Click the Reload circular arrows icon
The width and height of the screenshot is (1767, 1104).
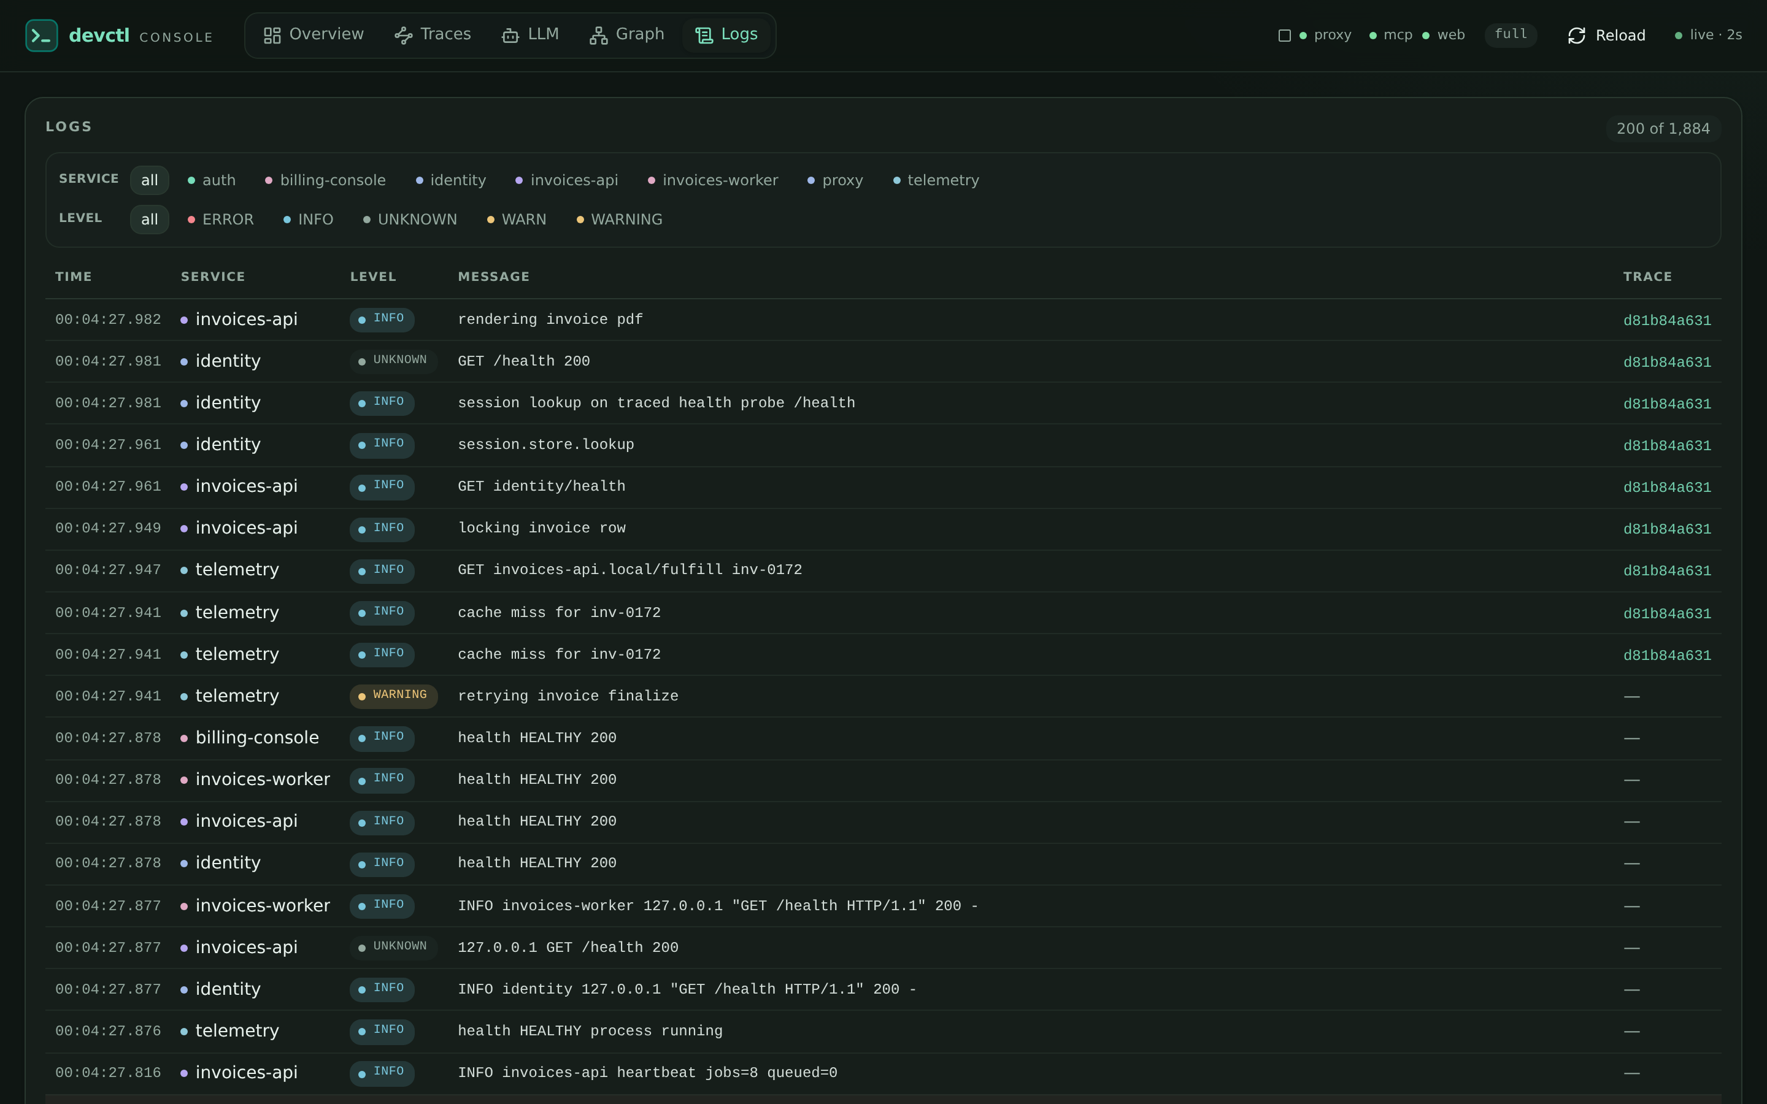click(1577, 35)
